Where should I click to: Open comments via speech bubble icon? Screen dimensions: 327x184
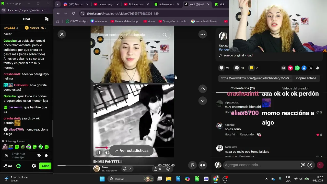[237, 68]
